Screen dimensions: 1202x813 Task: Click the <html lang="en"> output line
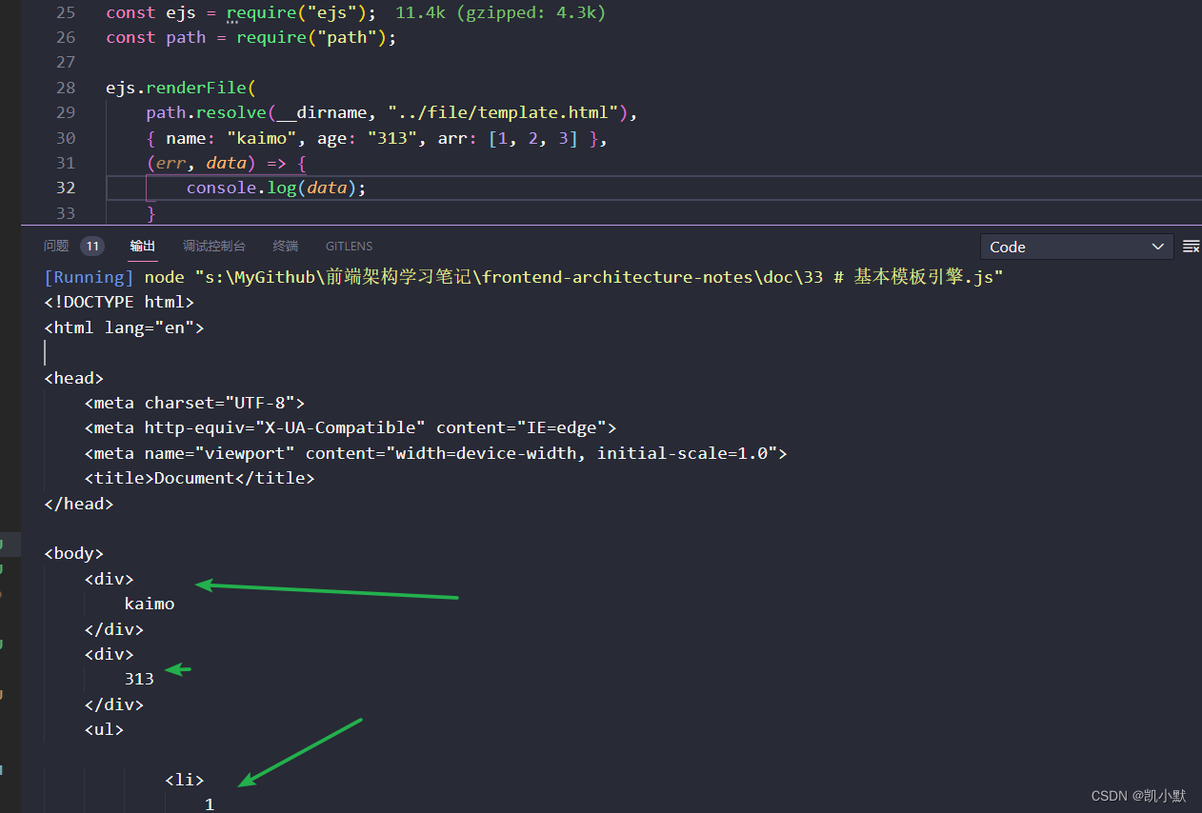click(124, 327)
